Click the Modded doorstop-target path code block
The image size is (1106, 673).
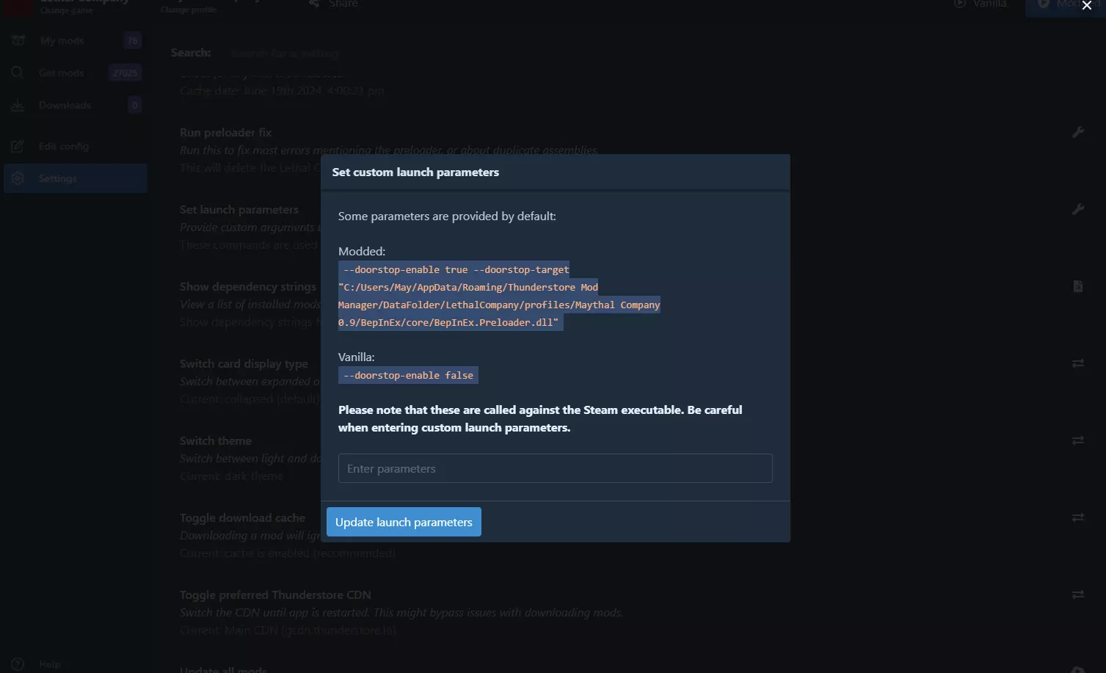click(x=499, y=296)
